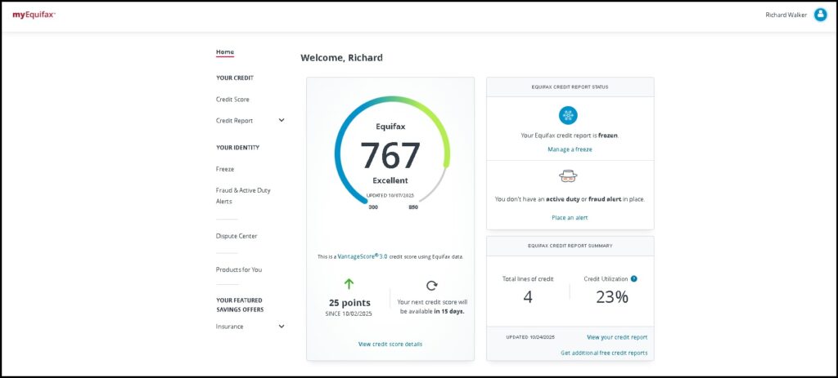Click the myEquifax logo
Image resolution: width=838 pixels, height=378 pixels.
point(34,15)
